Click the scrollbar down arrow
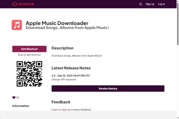 178,118
